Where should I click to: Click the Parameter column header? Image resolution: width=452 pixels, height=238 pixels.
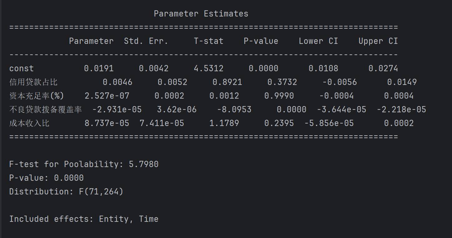[x=91, y=41]
